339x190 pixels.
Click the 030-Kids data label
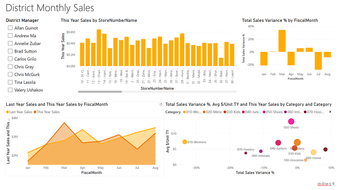(x=295, y=153)
